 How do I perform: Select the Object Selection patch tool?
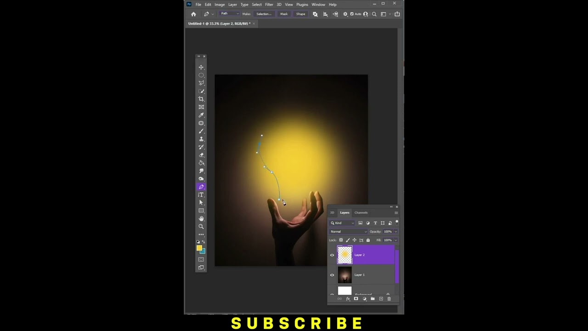coord(201,123)
